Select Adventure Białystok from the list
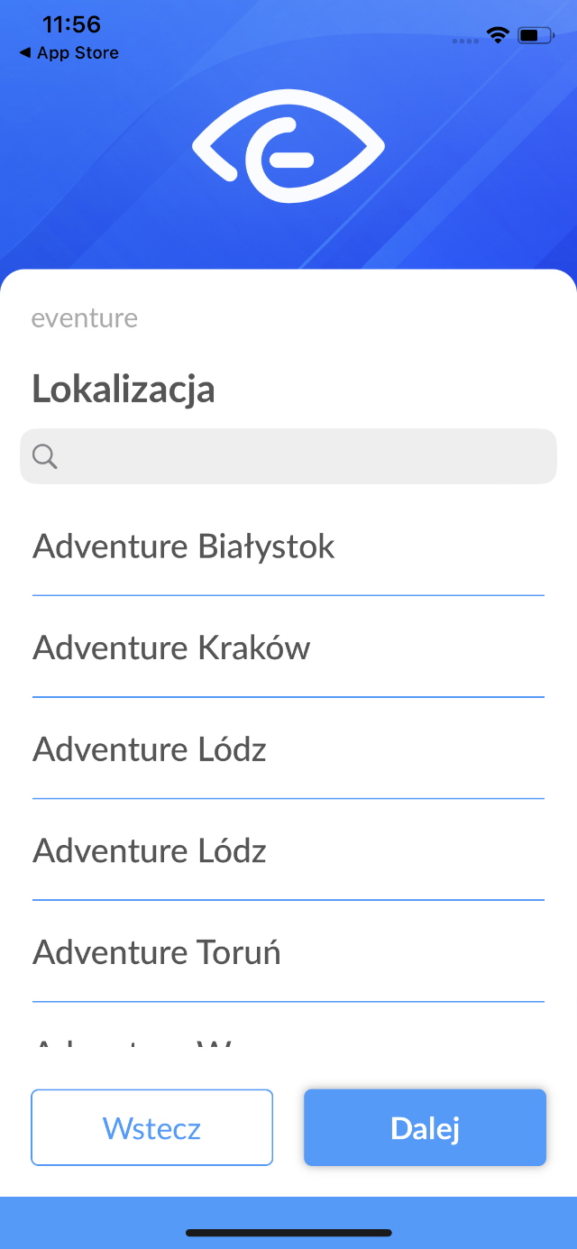The width and height of the screenshot is (577, 1249). click(184, 546)
